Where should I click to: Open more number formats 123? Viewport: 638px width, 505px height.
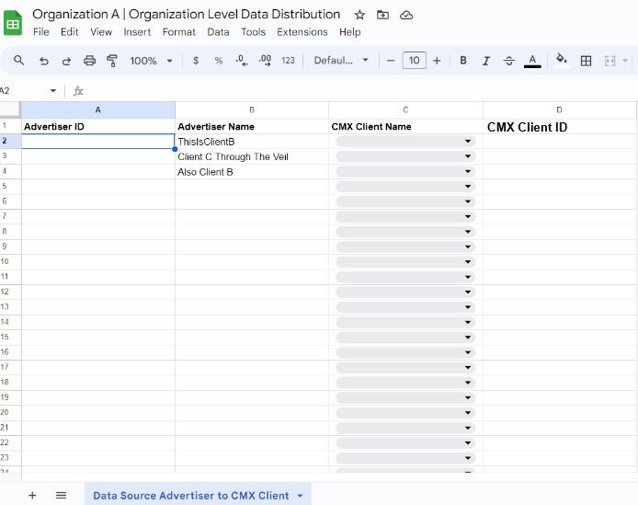[288, 61]
